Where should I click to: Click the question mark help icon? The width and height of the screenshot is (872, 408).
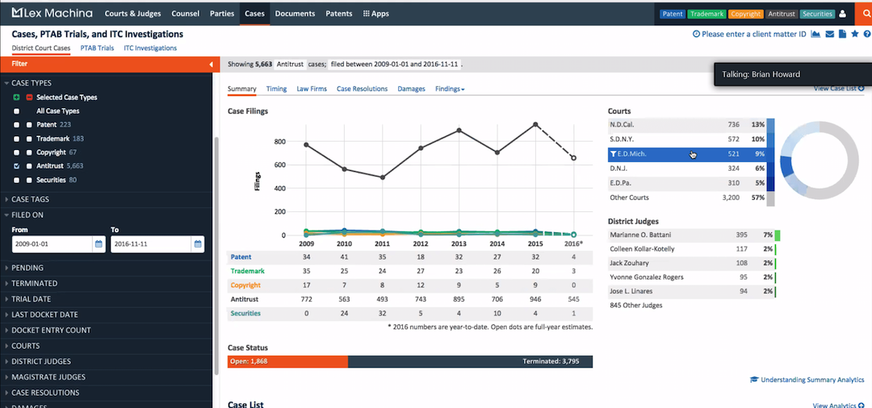pos(867,35)
